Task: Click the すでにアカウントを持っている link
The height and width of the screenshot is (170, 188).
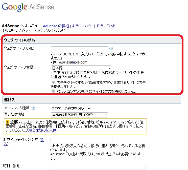Action: [93, 26]
